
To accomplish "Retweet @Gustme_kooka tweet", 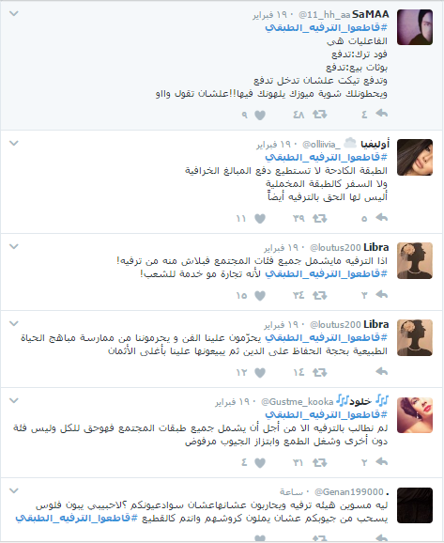I will point(319,462).
